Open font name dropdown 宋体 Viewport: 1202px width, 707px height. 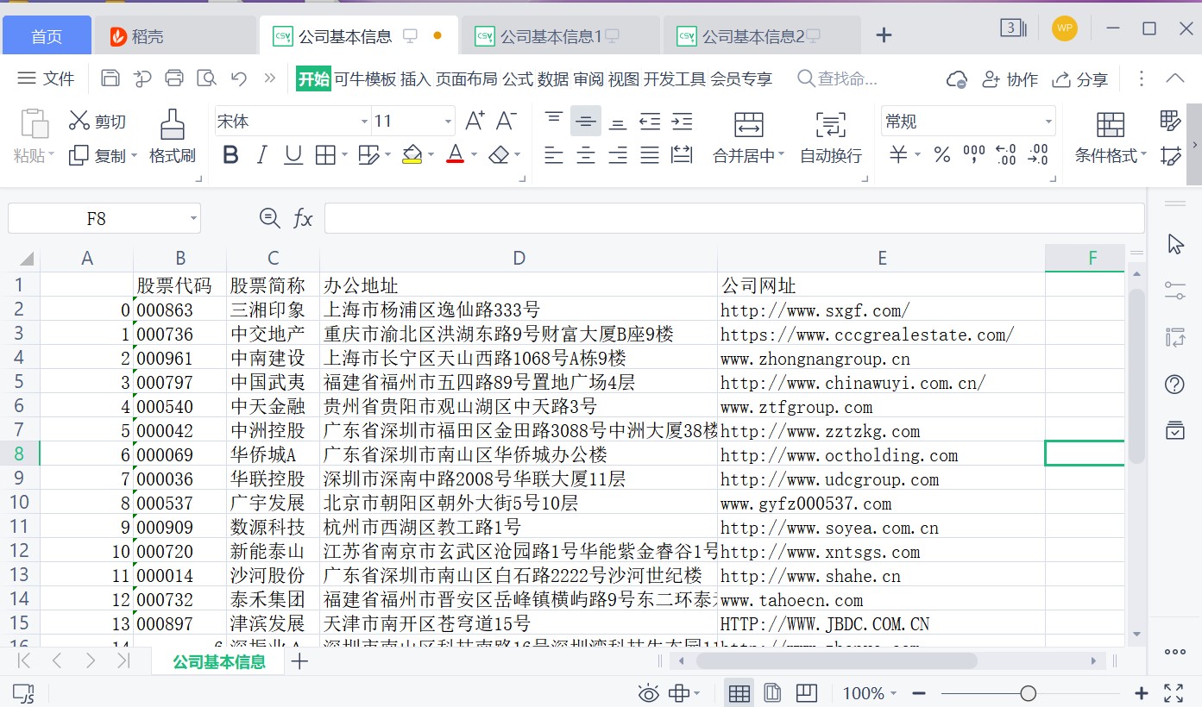click(364, 122)
